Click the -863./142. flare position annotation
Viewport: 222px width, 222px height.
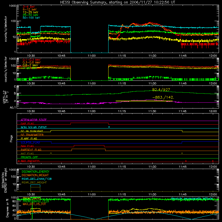(x=163, y=97)
